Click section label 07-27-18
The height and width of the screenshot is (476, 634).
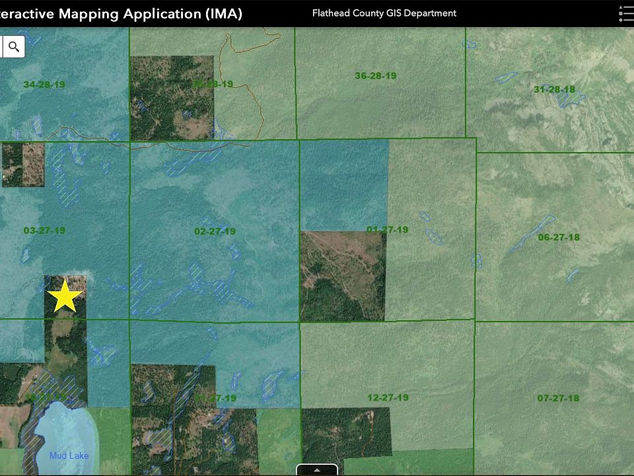pyautogui.click(x=558, y=398)
